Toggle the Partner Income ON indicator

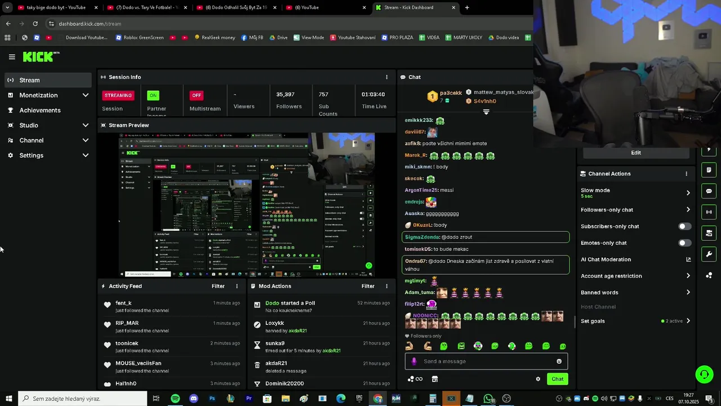click(x=153, y=95)
